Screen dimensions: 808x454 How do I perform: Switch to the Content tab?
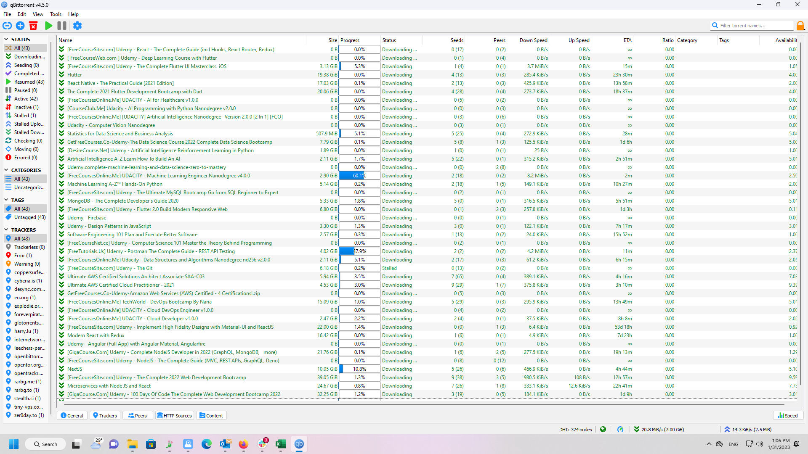tap(212, 416)
